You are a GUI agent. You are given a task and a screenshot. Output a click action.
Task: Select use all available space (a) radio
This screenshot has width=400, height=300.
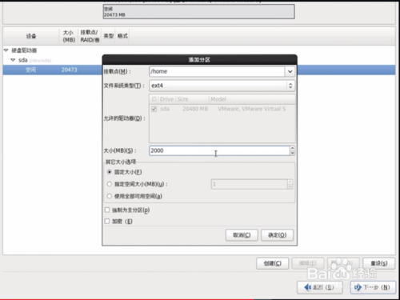pos(110,196)
